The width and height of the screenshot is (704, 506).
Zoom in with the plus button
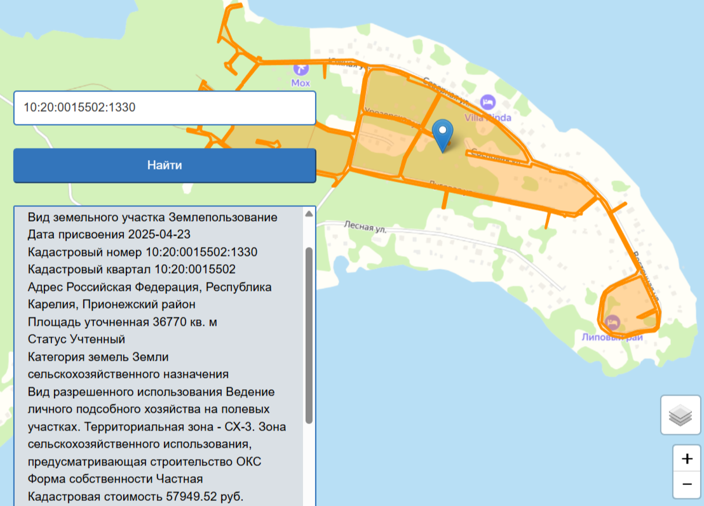click(687, 458)
